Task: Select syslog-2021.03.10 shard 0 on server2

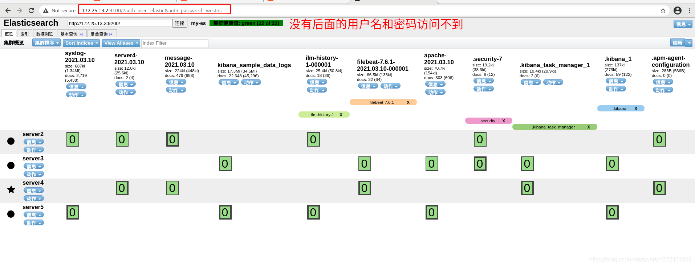Action: coord(73,139)
